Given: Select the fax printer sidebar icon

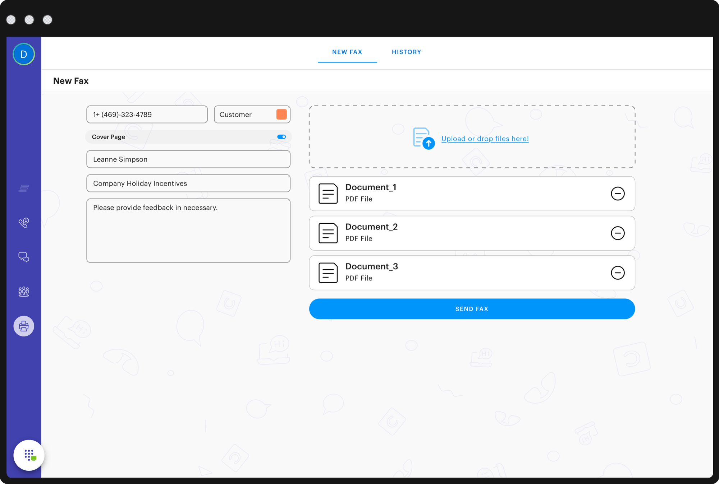Looking at the screenshot, I should pos(24,326).
